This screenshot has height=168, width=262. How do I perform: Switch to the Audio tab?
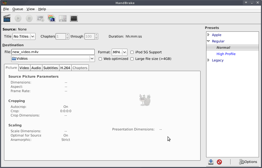click(36, 68)
